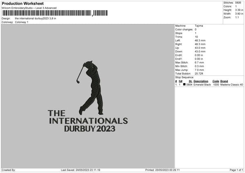
Task: Click the Emerald Black thread description
Action: 202,84
